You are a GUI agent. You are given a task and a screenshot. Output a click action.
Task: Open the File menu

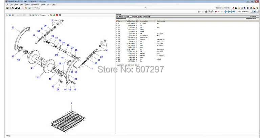7,5
